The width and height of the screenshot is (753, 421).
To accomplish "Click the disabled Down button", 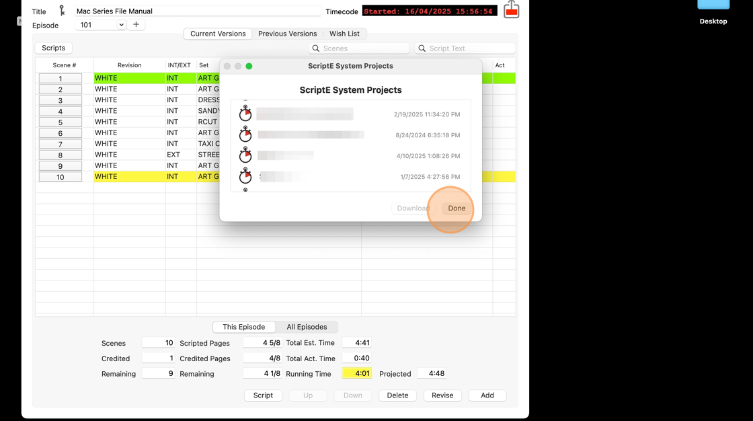I will point(352,395).
